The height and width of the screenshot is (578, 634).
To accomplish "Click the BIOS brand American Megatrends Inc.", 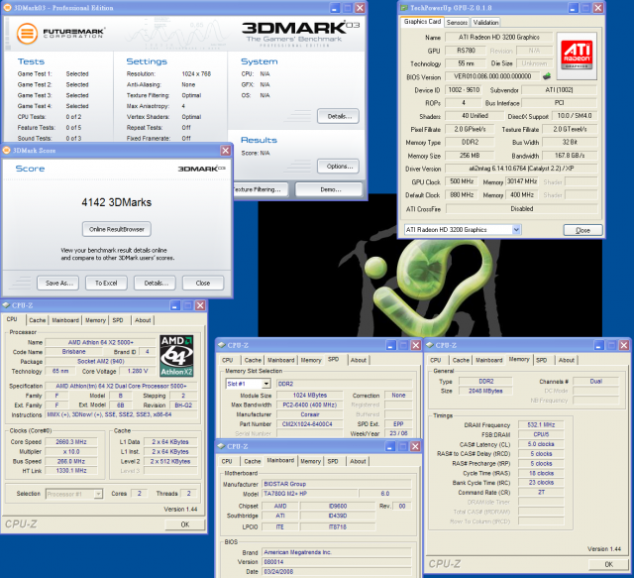I will tap(336, 552).
